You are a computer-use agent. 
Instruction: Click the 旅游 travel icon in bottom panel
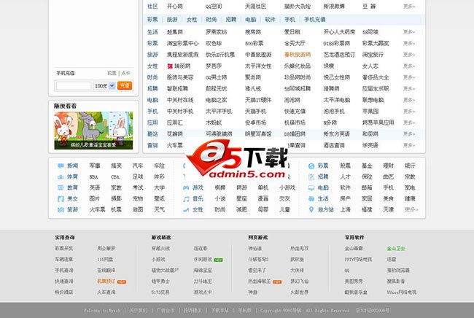point(61,209)
